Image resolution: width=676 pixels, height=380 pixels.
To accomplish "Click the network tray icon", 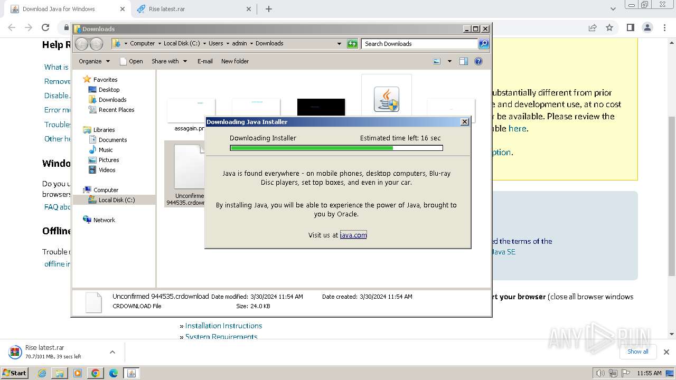I will (x=613, y=373).
